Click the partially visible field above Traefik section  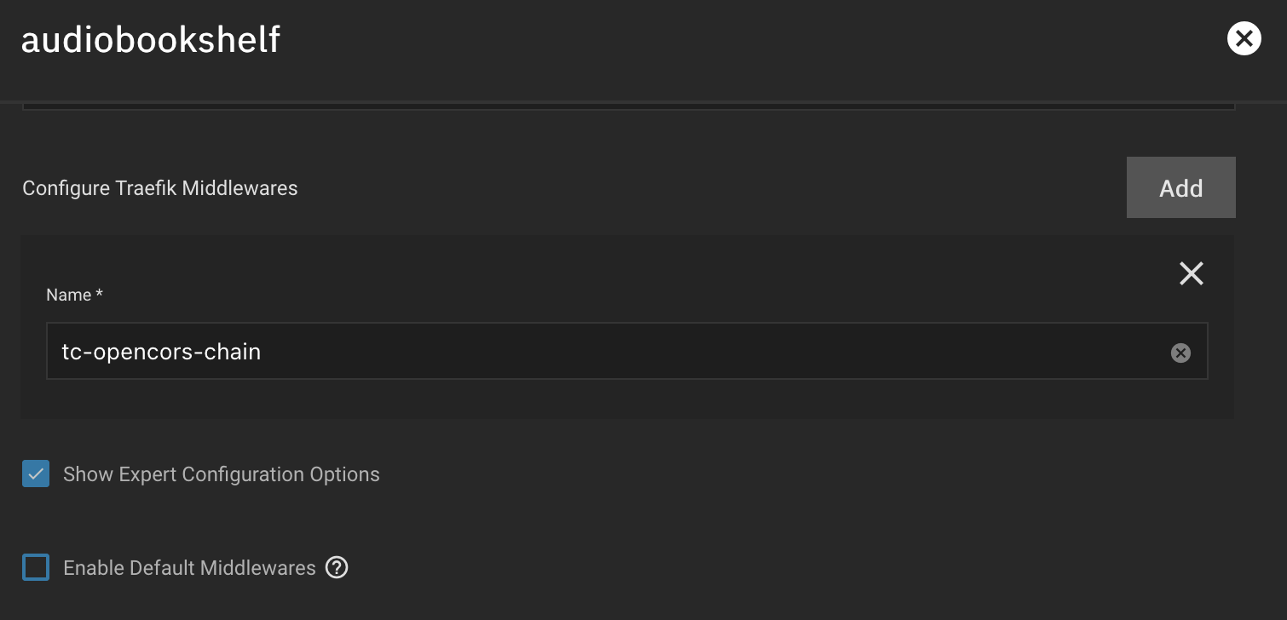tap(628, 106)
